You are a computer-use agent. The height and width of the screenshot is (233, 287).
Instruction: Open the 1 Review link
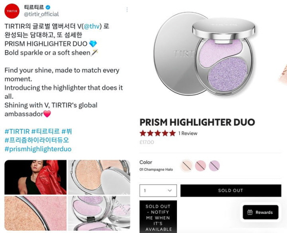coord(188,133)
